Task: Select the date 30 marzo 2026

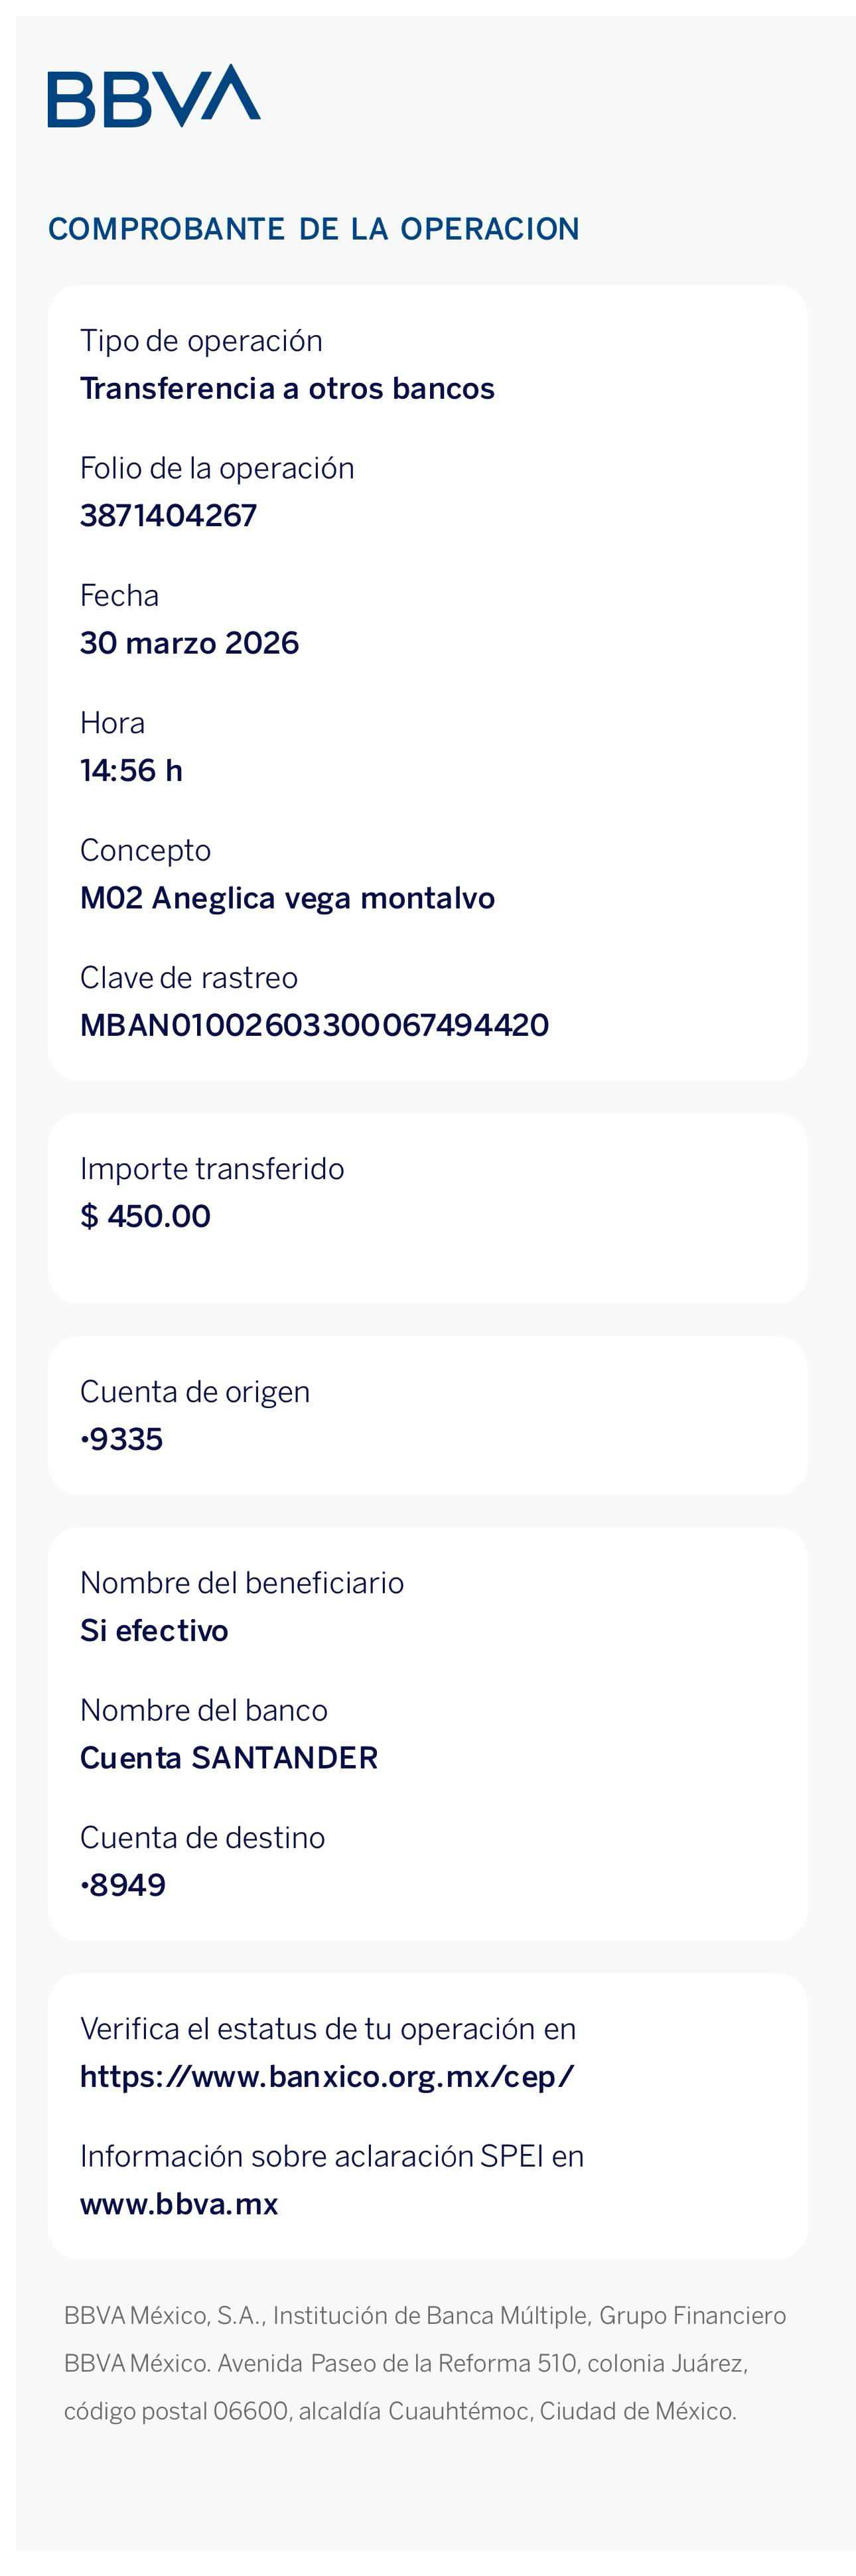Action: (x=189, y=643)
